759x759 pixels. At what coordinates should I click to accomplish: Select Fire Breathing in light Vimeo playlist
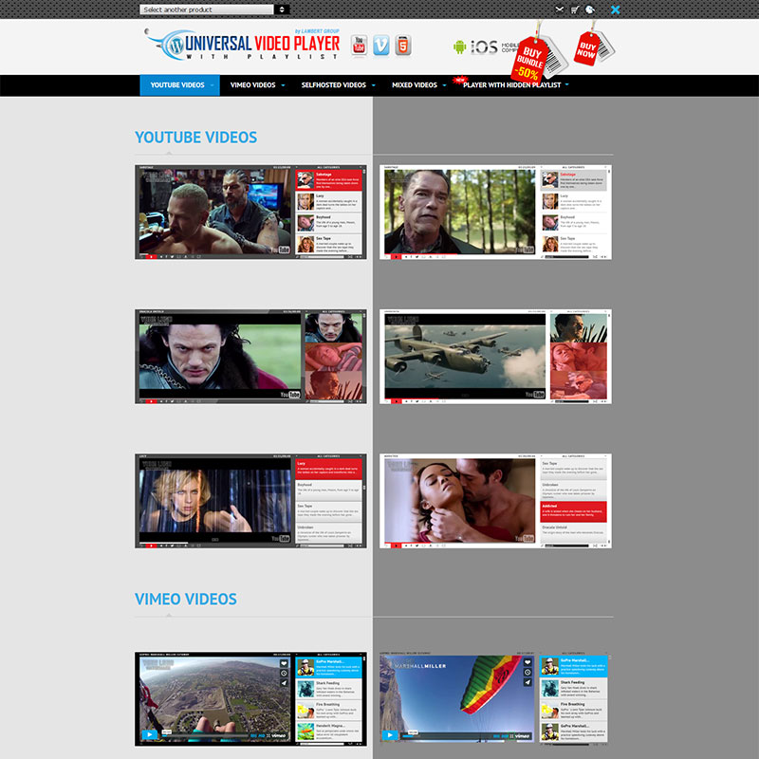click(x=574, y=710)
